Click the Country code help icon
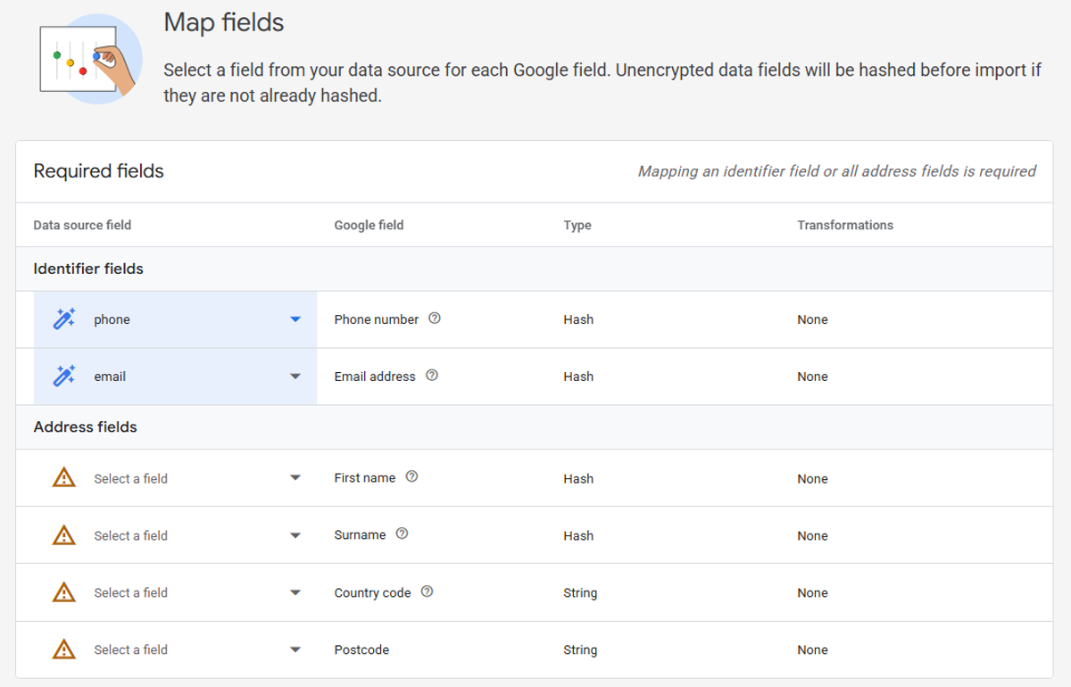Screen dimensions: 1071x687 click(427, 592)
